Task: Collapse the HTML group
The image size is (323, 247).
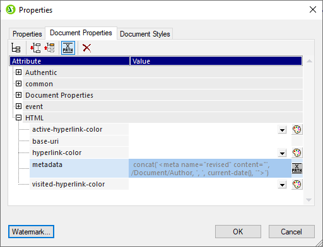Action: tap(18, 118)
